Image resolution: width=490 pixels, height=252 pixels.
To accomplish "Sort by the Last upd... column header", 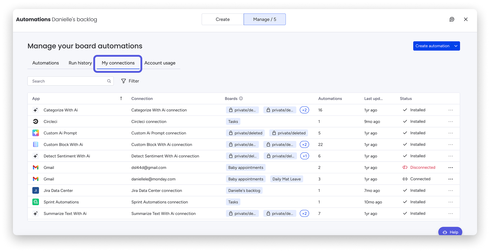I will 373,98.
